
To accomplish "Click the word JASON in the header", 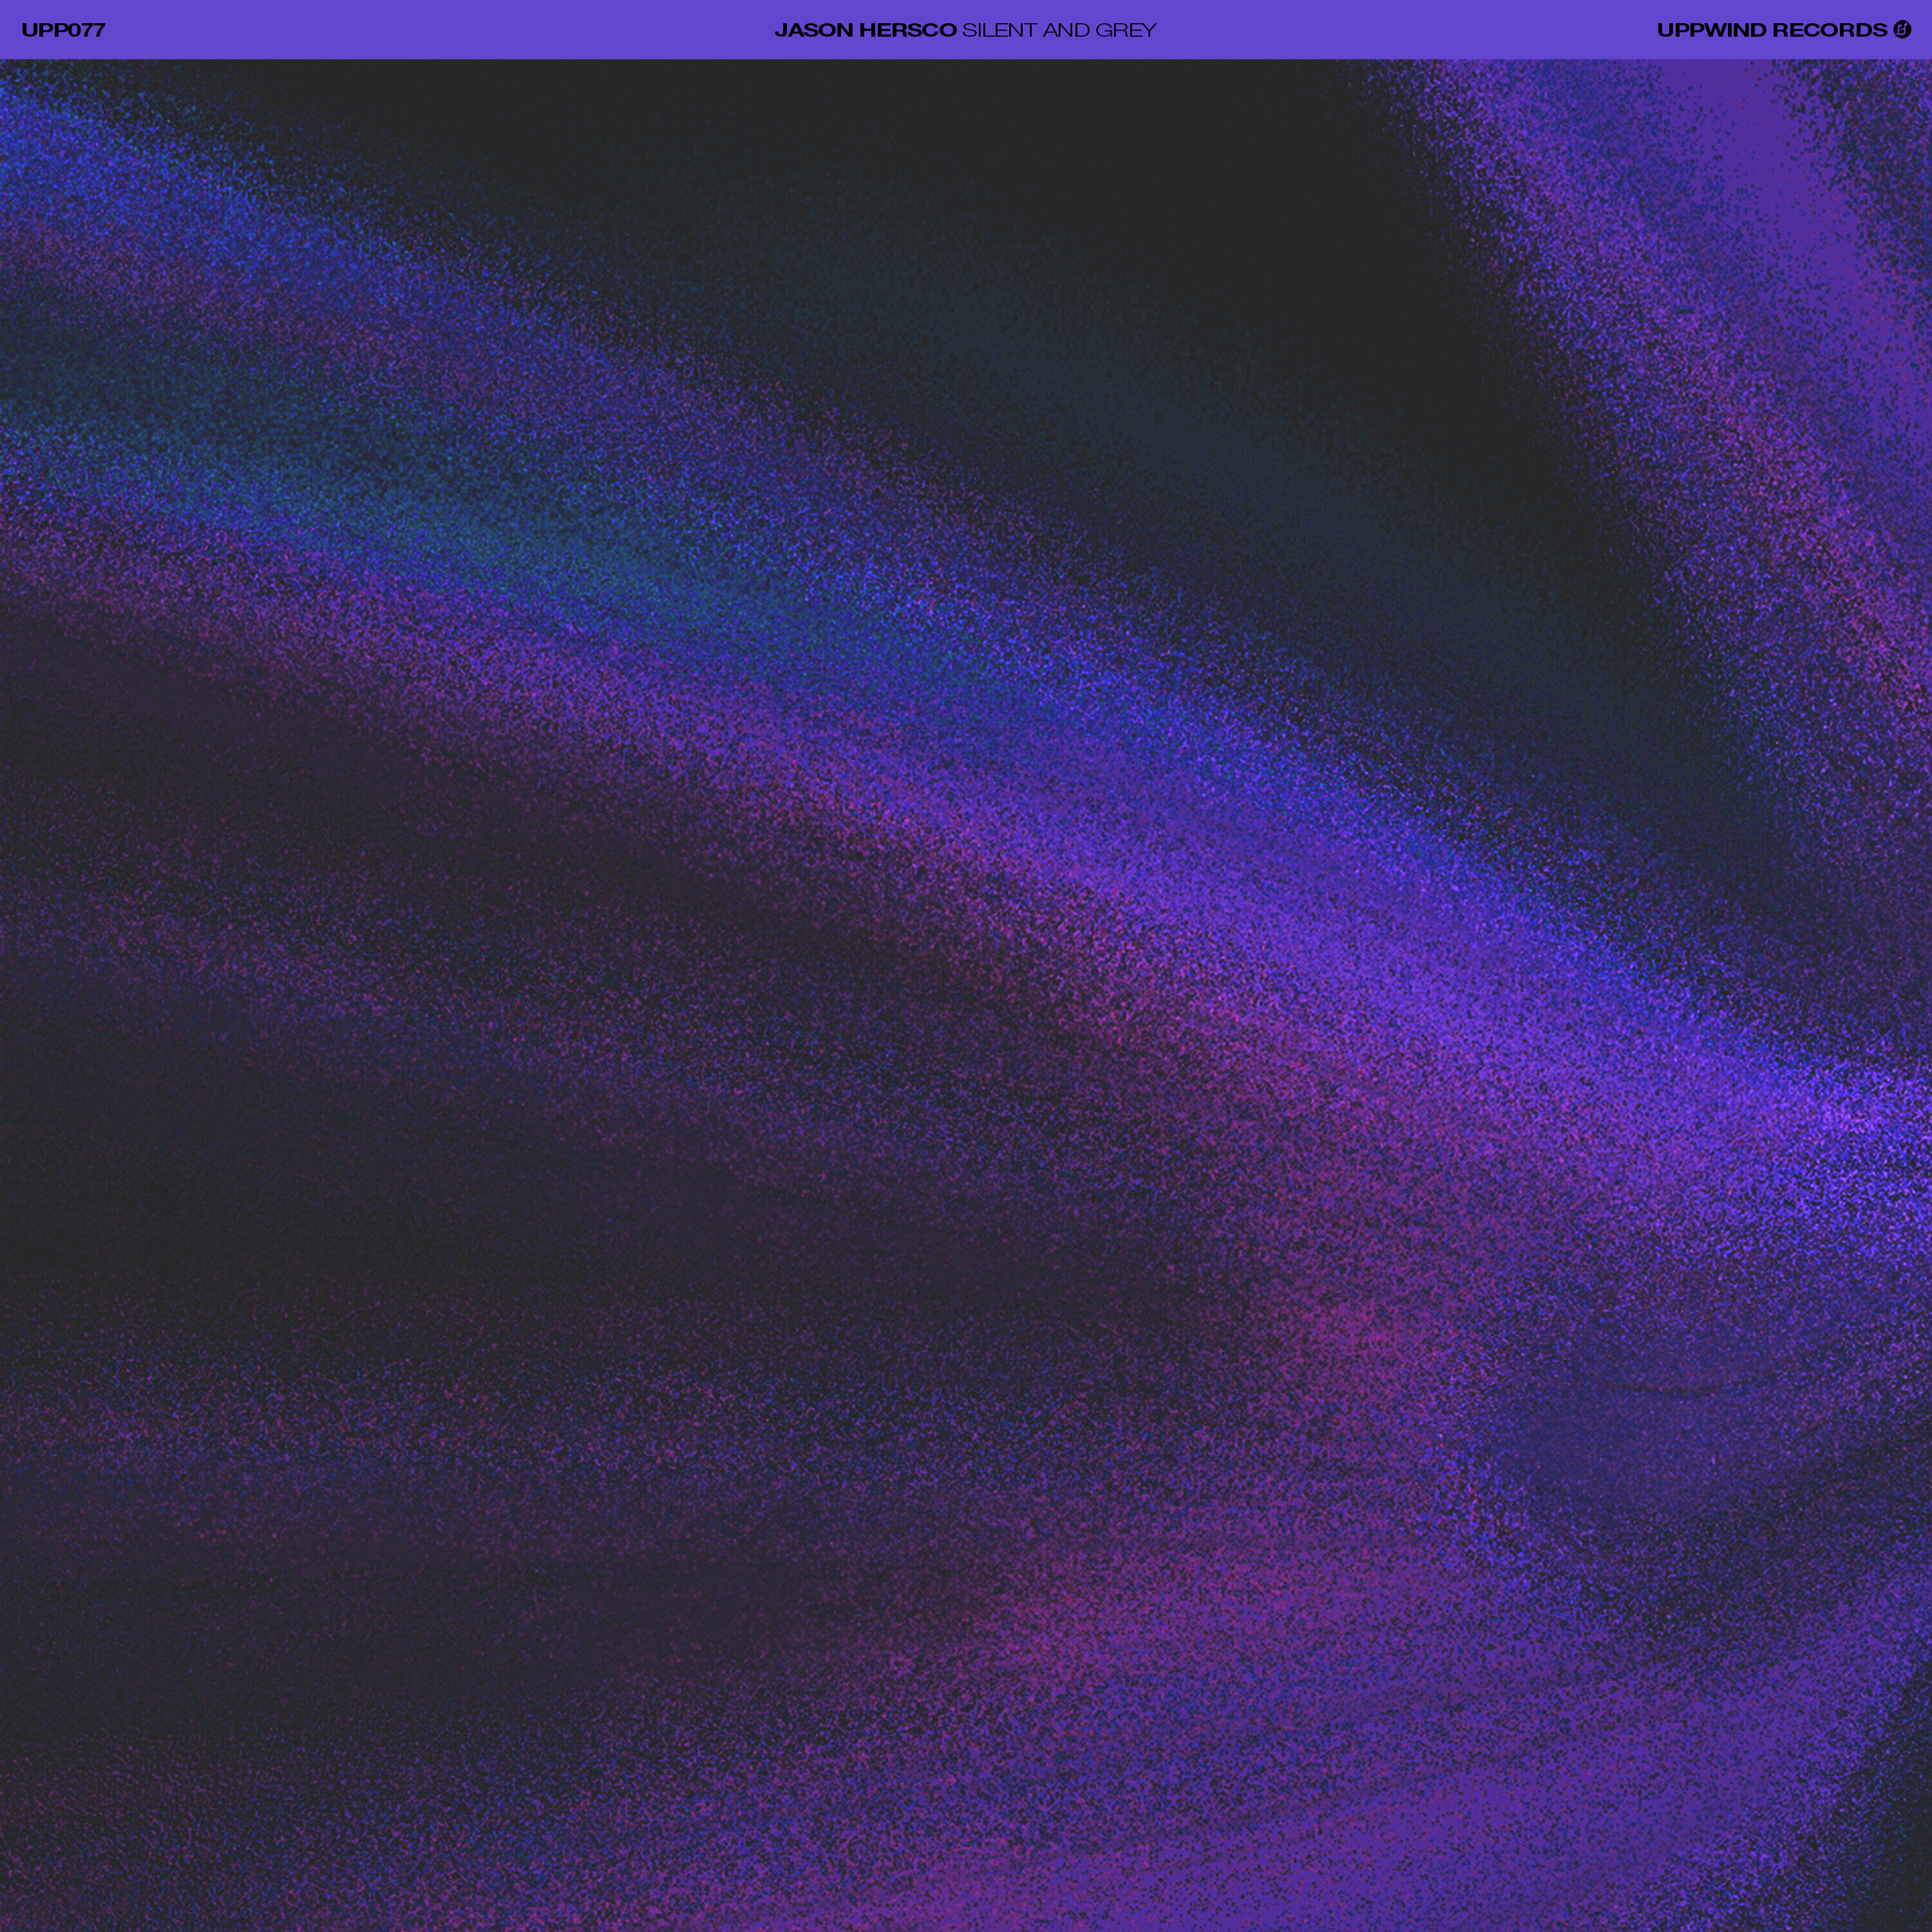I will (x=814, y=30).
